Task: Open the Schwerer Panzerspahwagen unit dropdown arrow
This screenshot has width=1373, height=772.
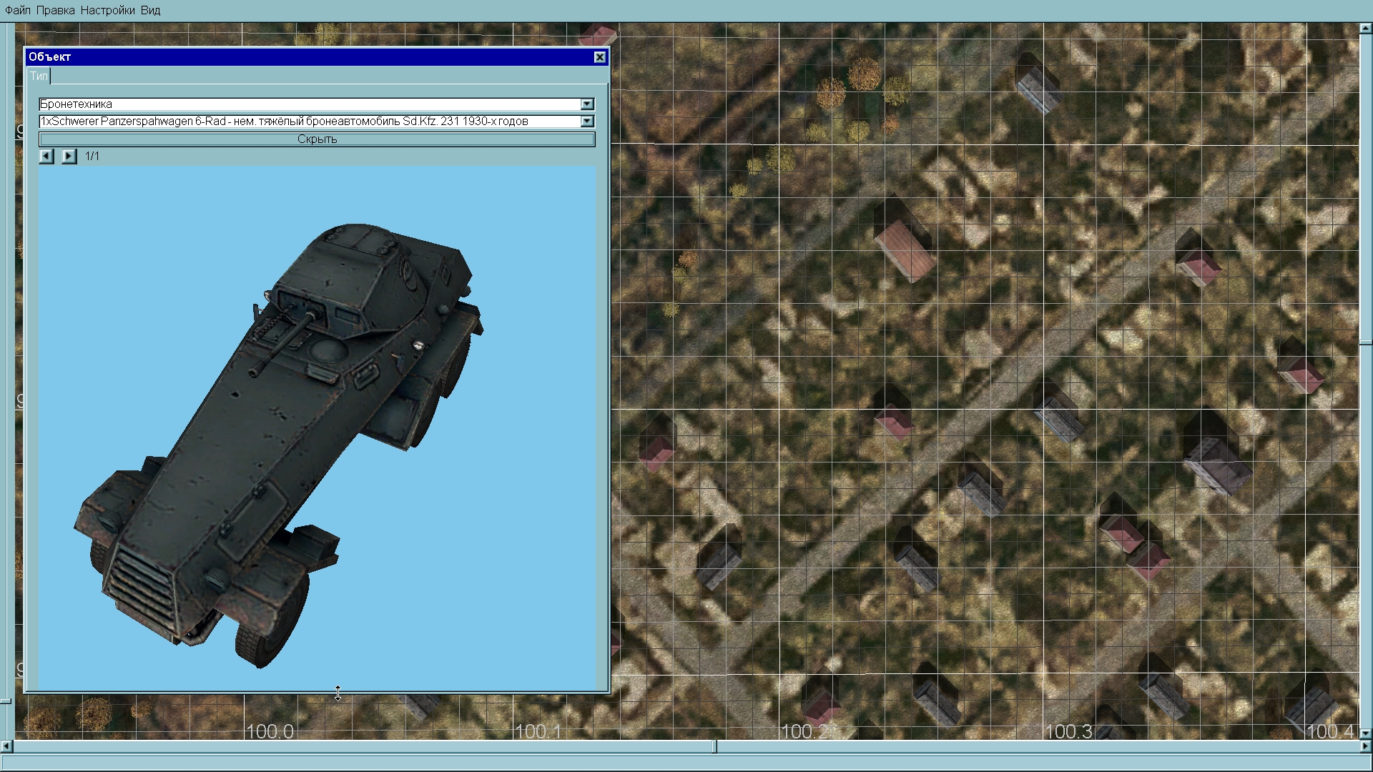Action: 587,122
